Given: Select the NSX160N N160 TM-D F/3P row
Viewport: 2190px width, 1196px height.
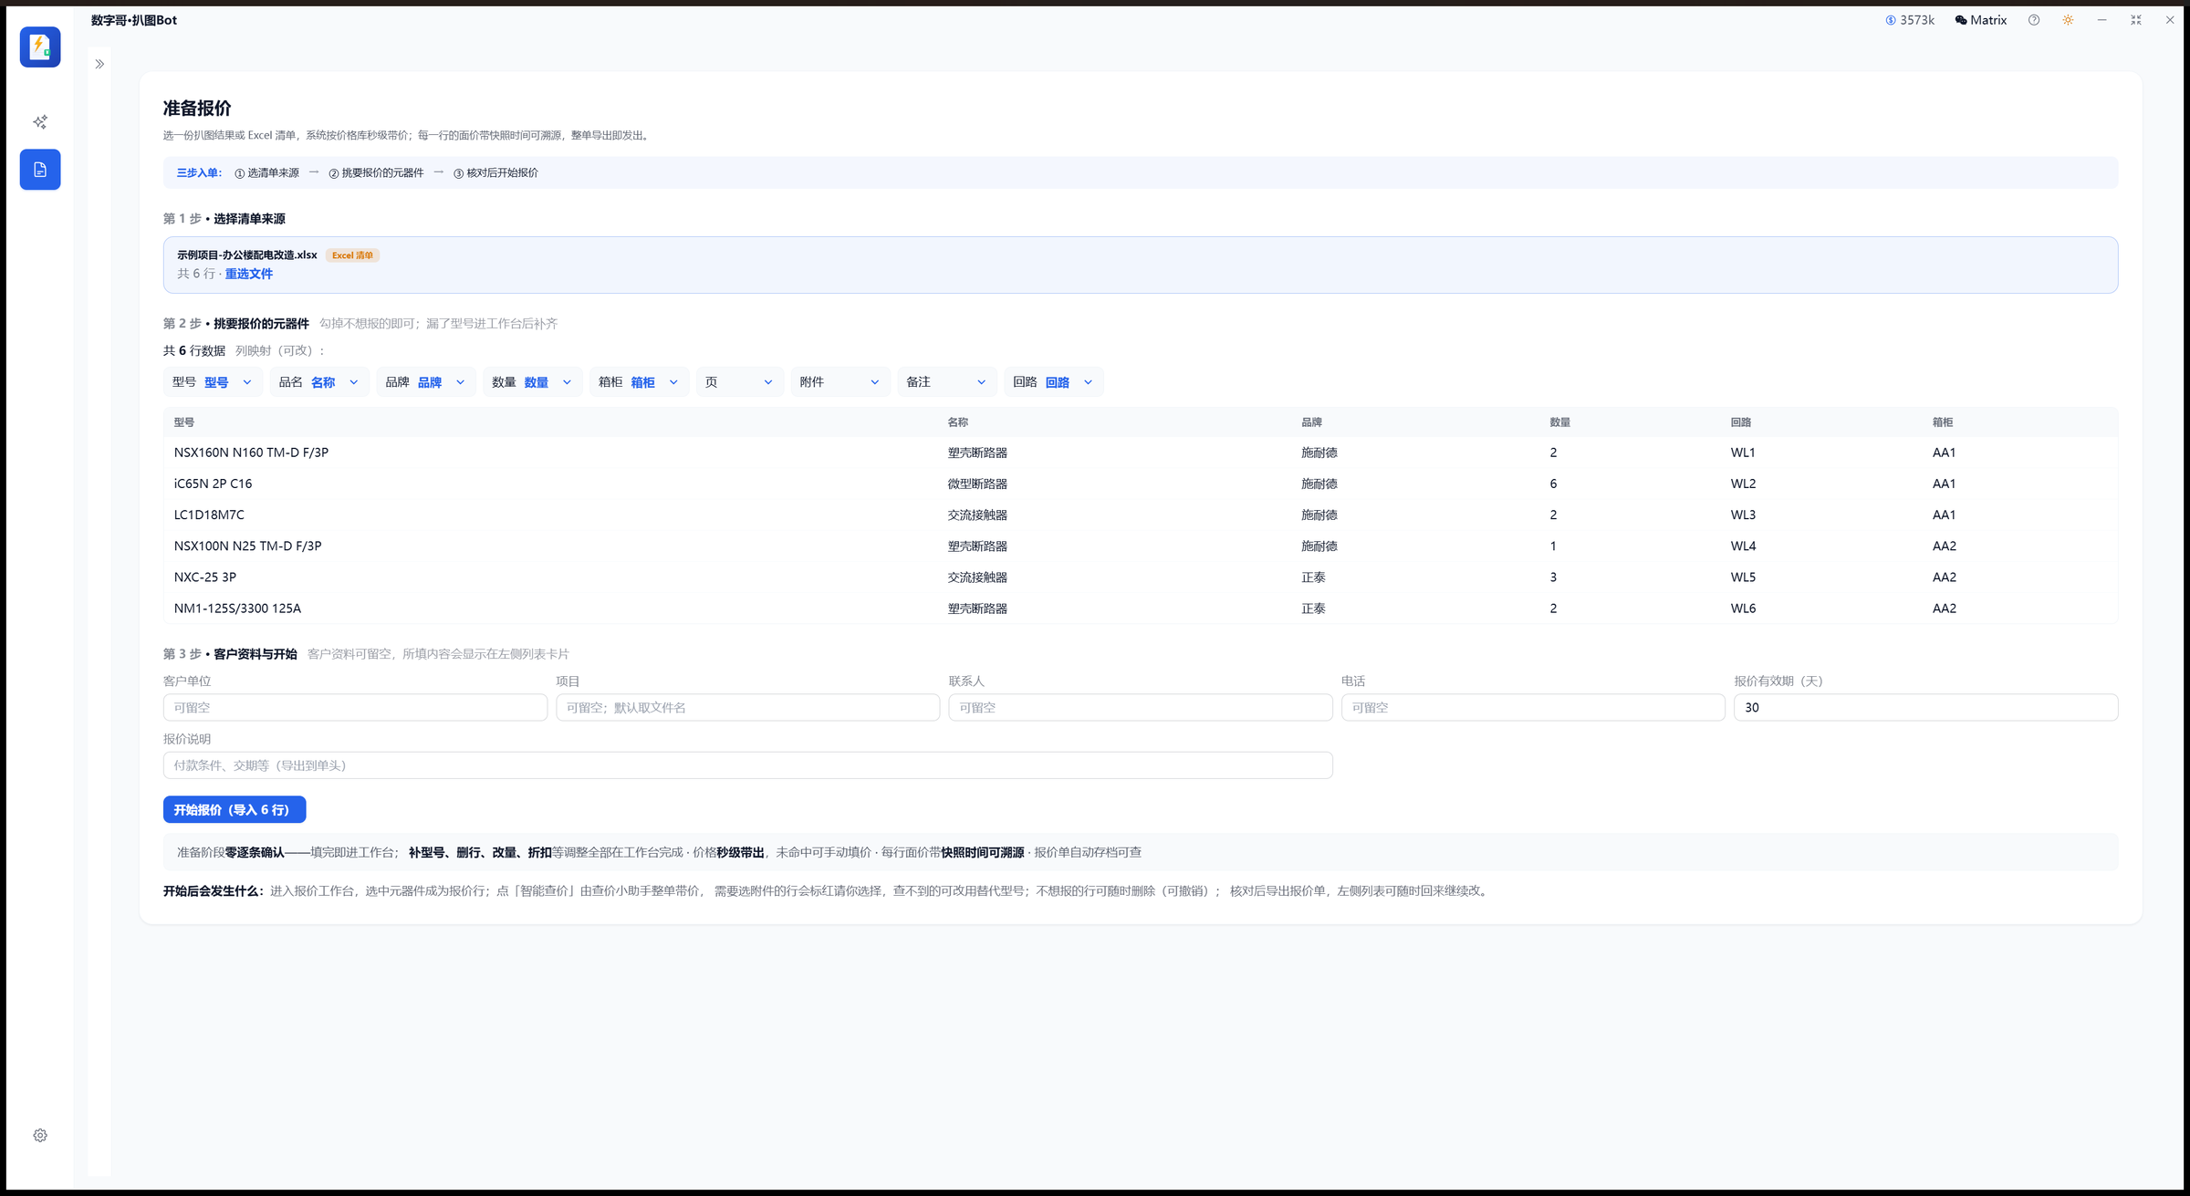Looking at the screenshot, I should 1140,452.
